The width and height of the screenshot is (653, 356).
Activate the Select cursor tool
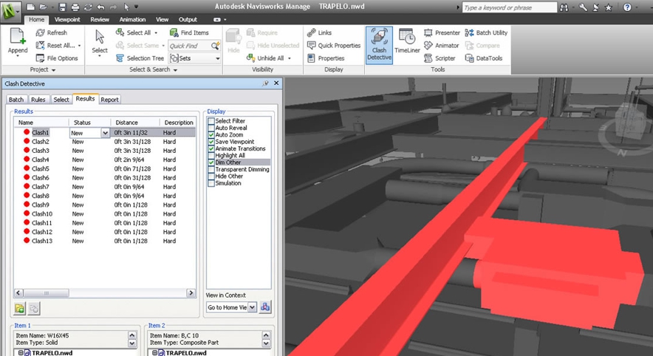100,42
